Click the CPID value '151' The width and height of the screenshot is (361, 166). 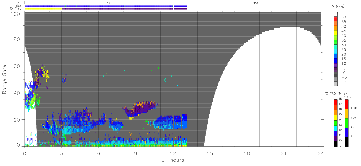pyautogui.click(x=108, y=3)
